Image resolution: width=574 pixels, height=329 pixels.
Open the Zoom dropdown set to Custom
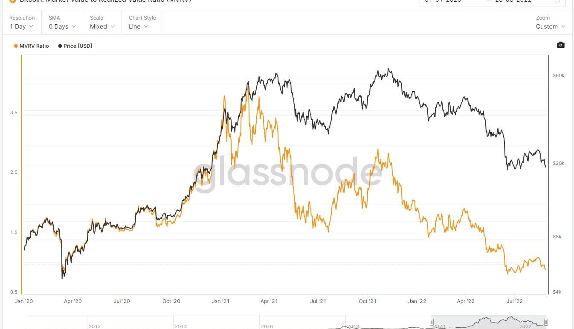(x=550, y=26)
